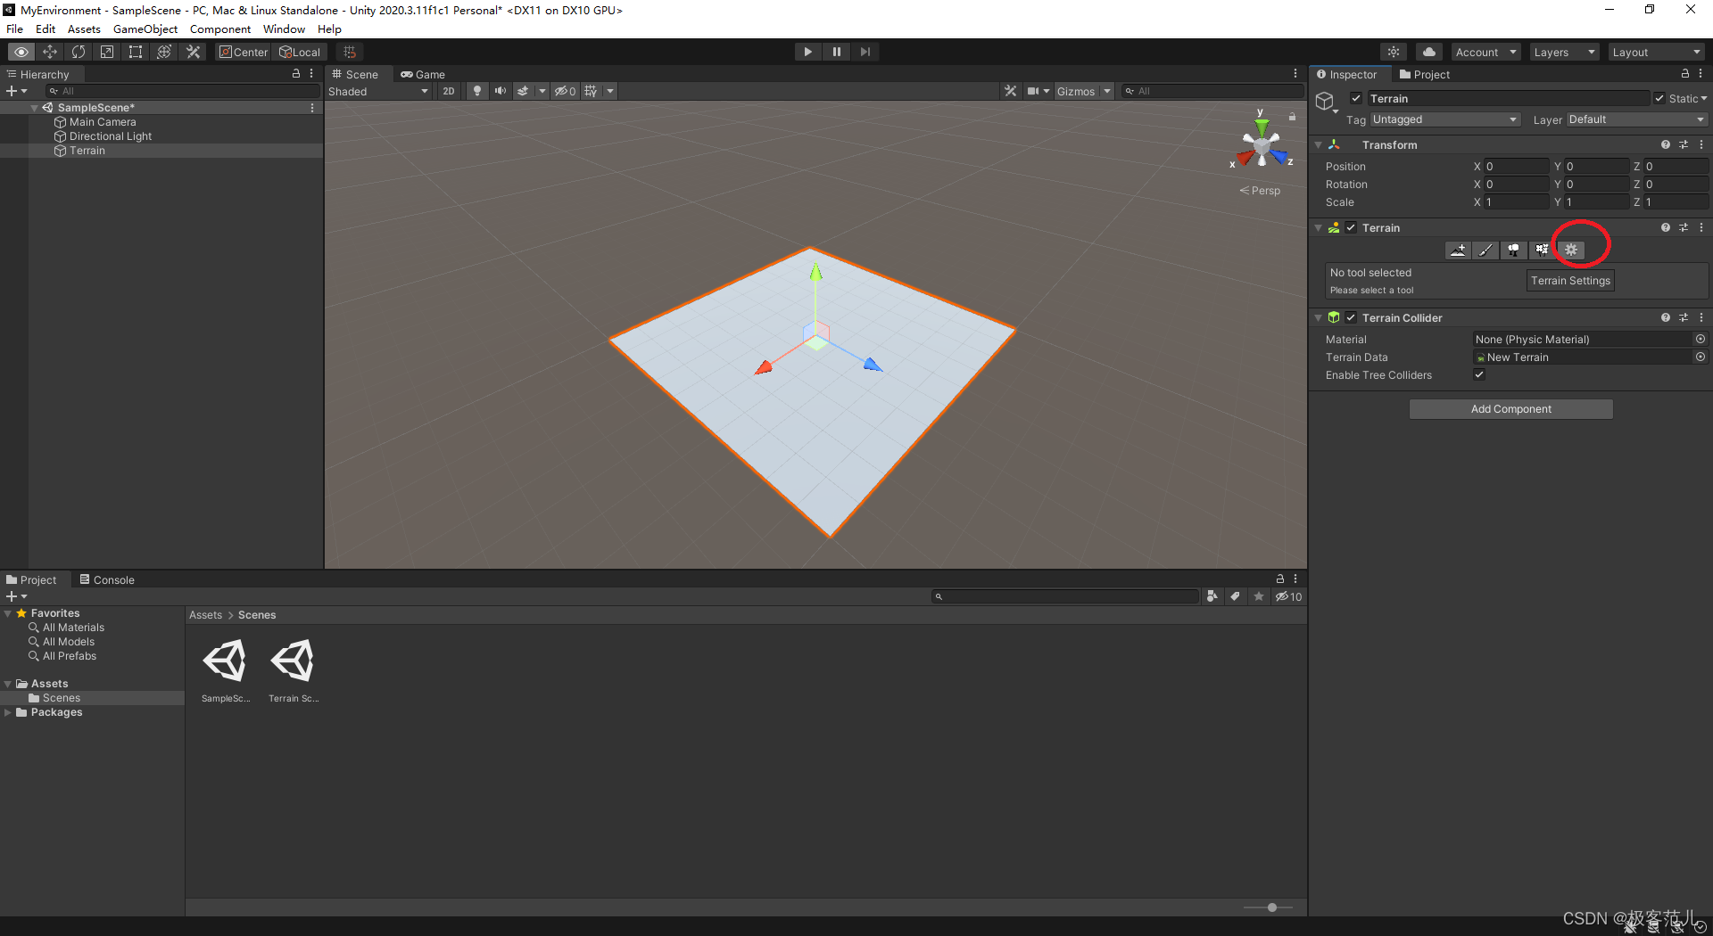This screenshot has height=936, width=1713.
Task: Adjust Project icon size slider
Action: 1272,907
